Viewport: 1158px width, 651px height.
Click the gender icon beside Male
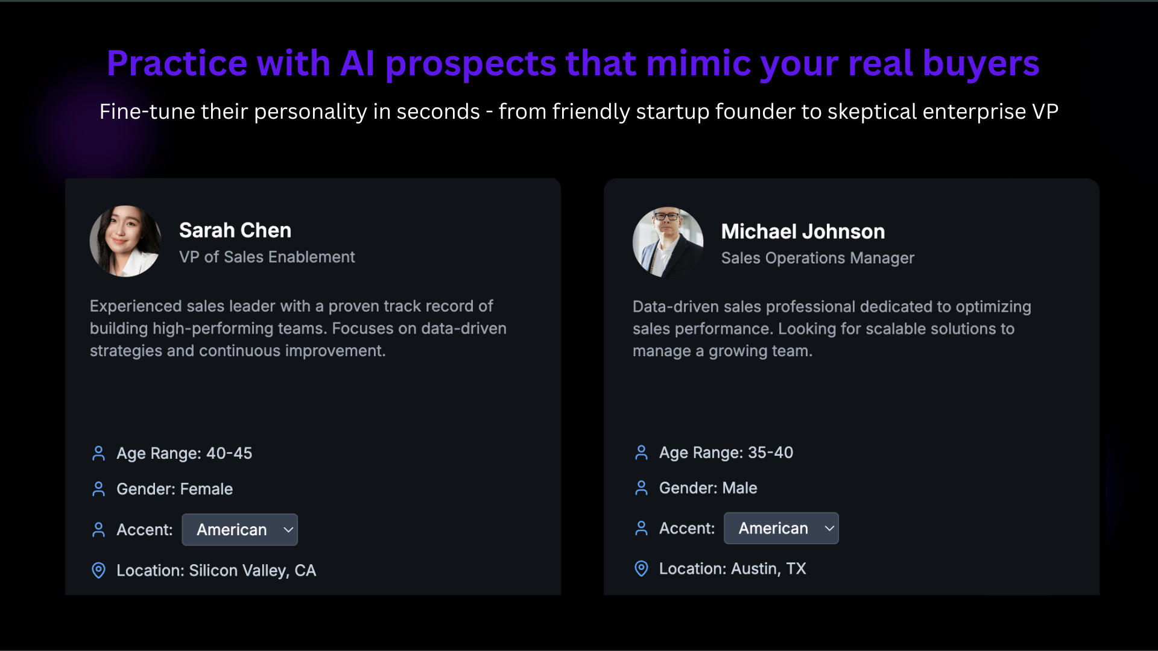click(x=641, y=488)
